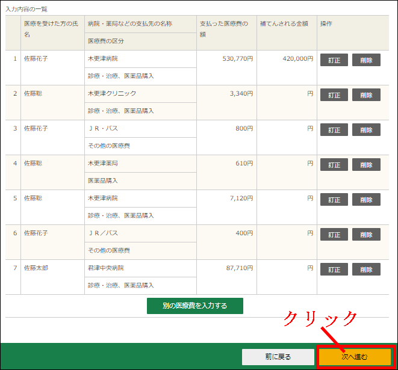Click the 操作 column header
Image resolution: width=398 pixels, height=370 pixels.
tap(353, 32)
